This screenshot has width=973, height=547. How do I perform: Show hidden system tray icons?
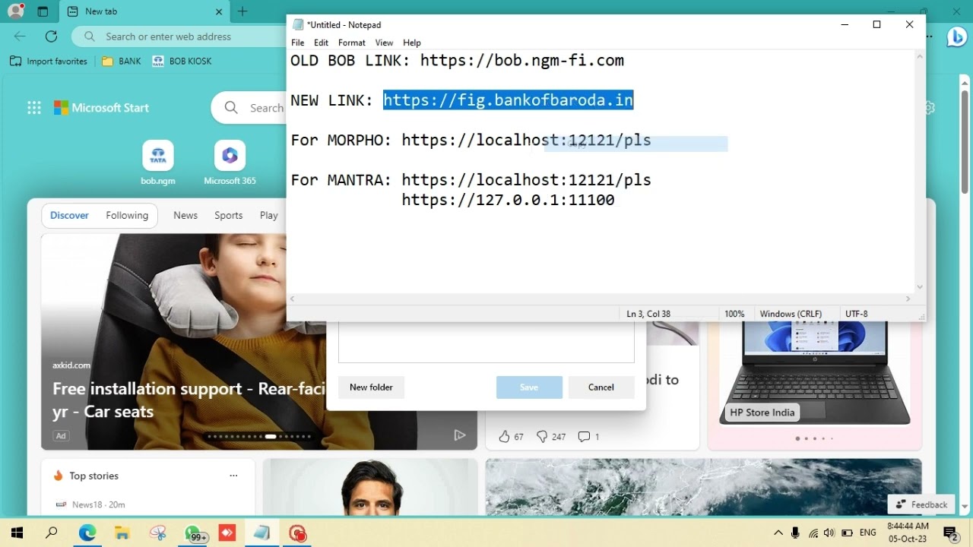pyautogui.click(x=778, y=533)
